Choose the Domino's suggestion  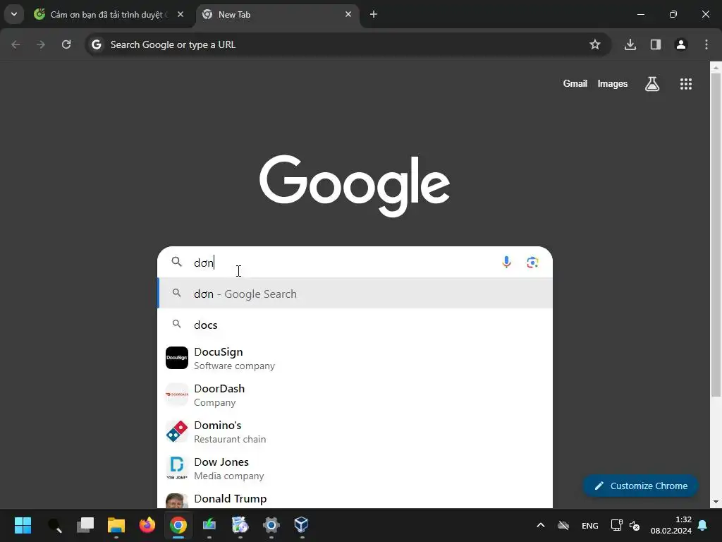pyautogui.click(x=355, y=431)
